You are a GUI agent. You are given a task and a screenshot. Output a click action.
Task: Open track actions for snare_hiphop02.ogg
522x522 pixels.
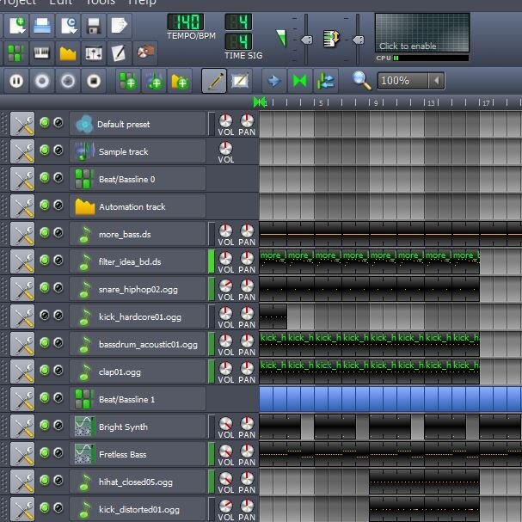click(x=22, y=289)
